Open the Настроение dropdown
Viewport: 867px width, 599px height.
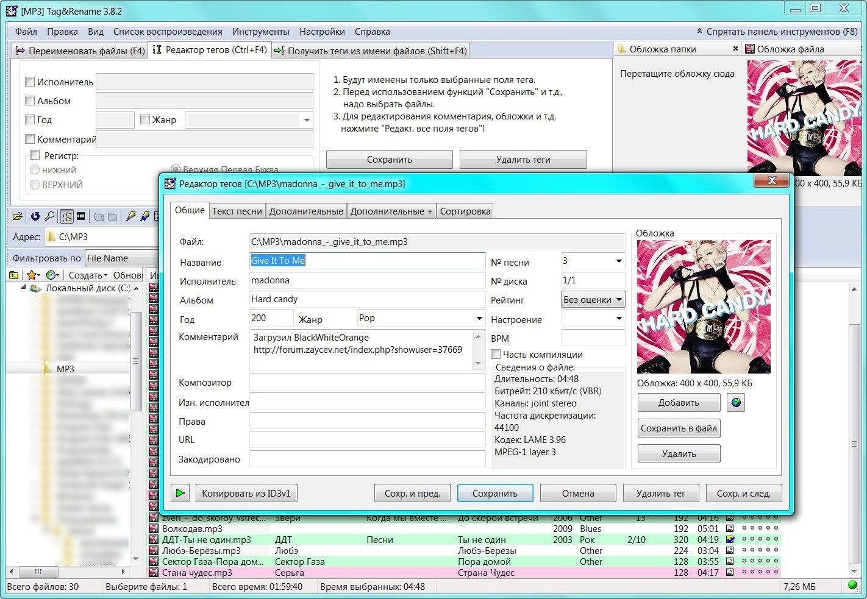[x=618, y=318]
